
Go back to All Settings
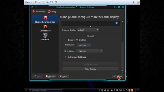pyautogui.click(x=39, y=11)
